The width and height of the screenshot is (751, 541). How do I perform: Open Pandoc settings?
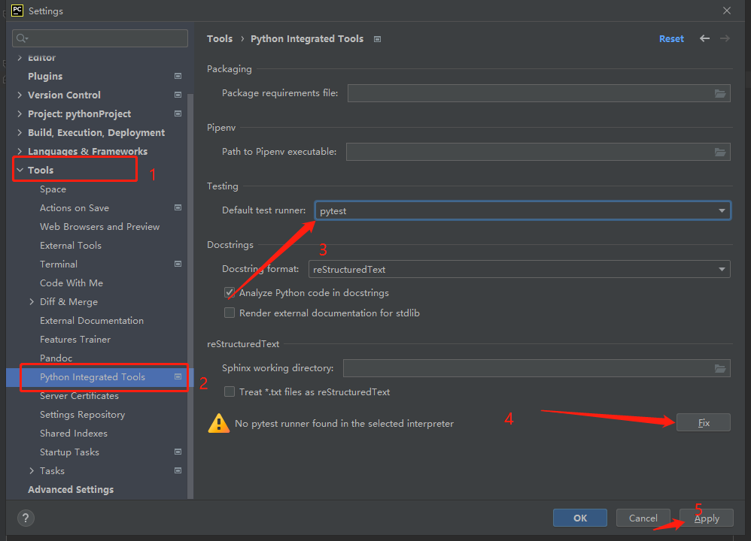56,358
